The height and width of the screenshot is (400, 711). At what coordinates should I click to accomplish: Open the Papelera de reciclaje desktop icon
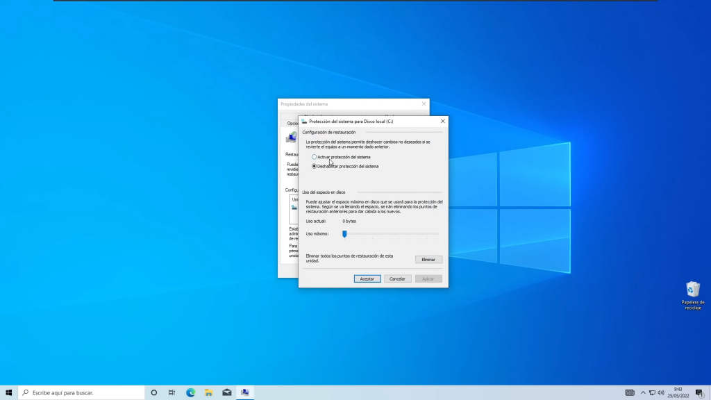pos(692,290)
